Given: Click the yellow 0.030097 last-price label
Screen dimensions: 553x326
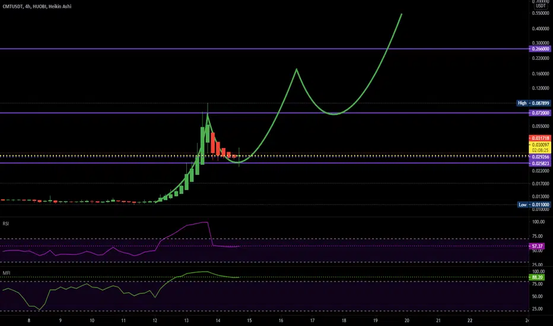Looking at the screenshot, I should (541, 145).
